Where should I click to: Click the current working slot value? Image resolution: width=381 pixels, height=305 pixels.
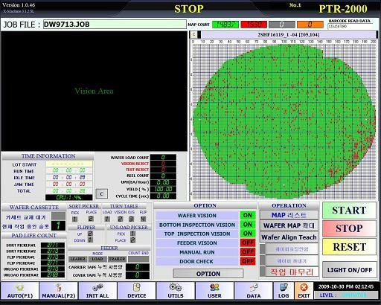pos(59,225)
